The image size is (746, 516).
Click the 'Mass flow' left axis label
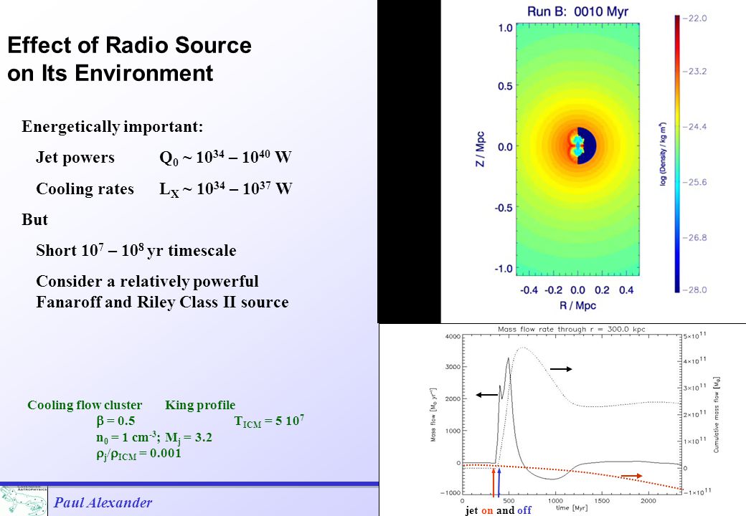(433, 415)
